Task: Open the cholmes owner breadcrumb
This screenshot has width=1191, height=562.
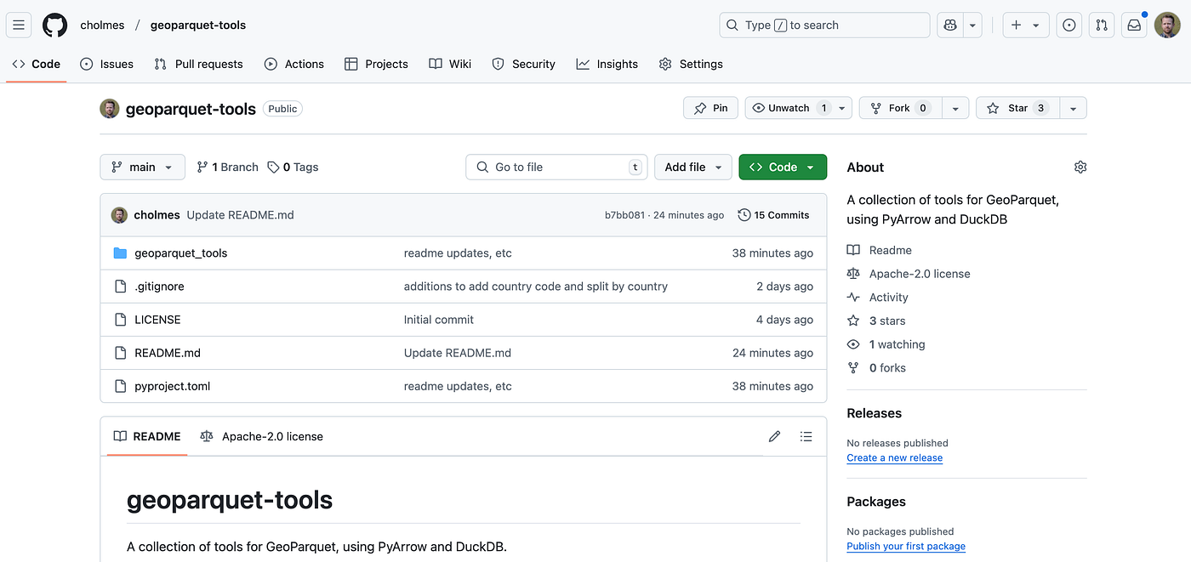Action: (102, 26)
